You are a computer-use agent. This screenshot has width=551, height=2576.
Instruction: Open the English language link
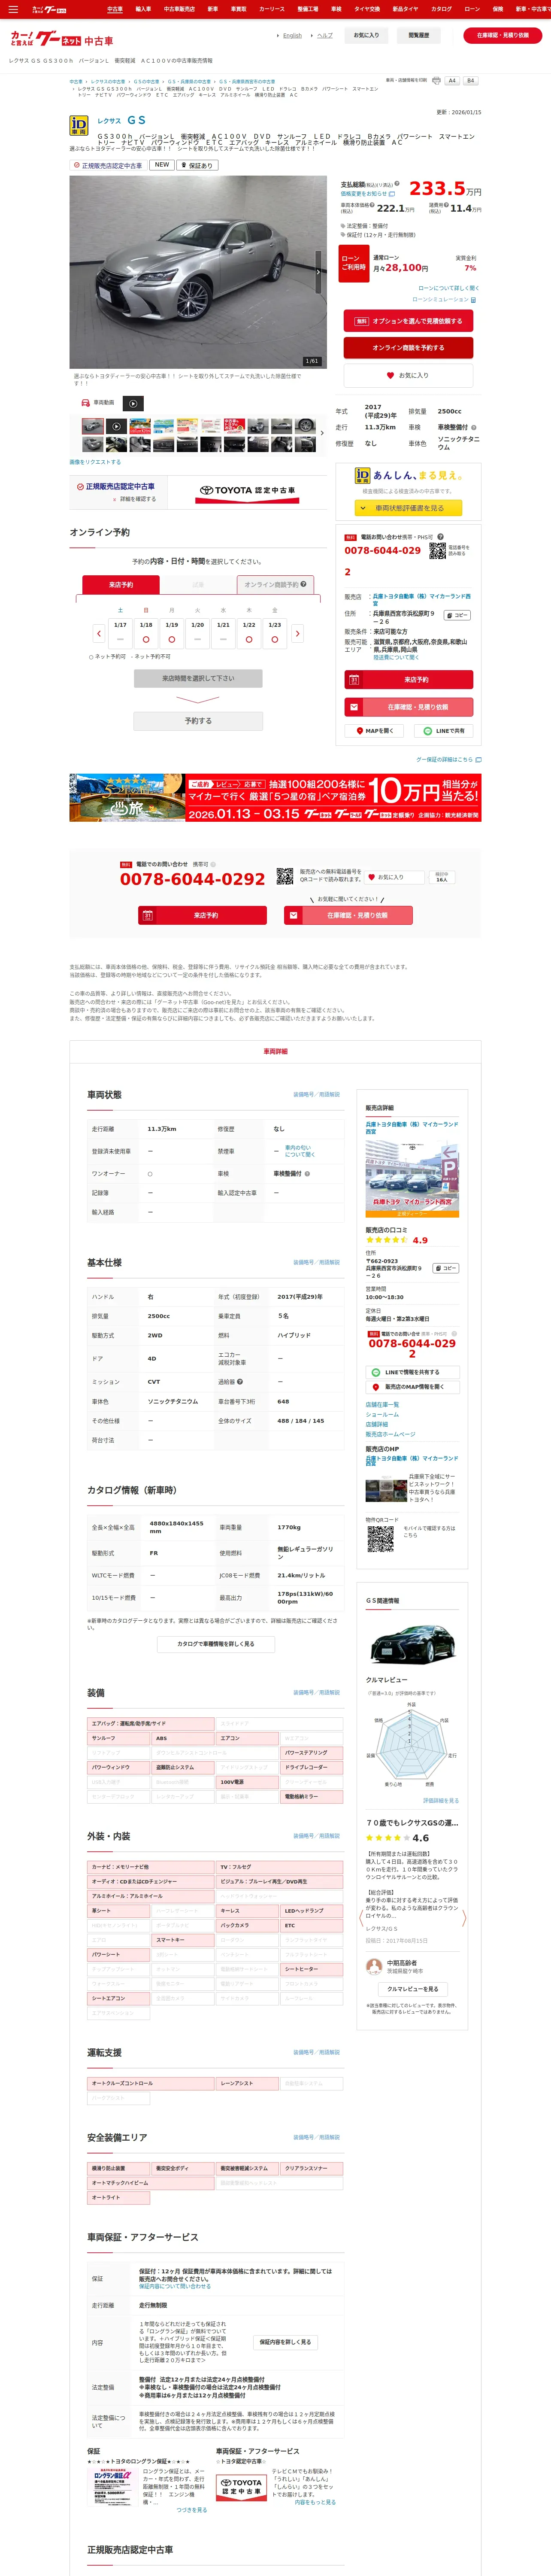(x=292, y=35)
